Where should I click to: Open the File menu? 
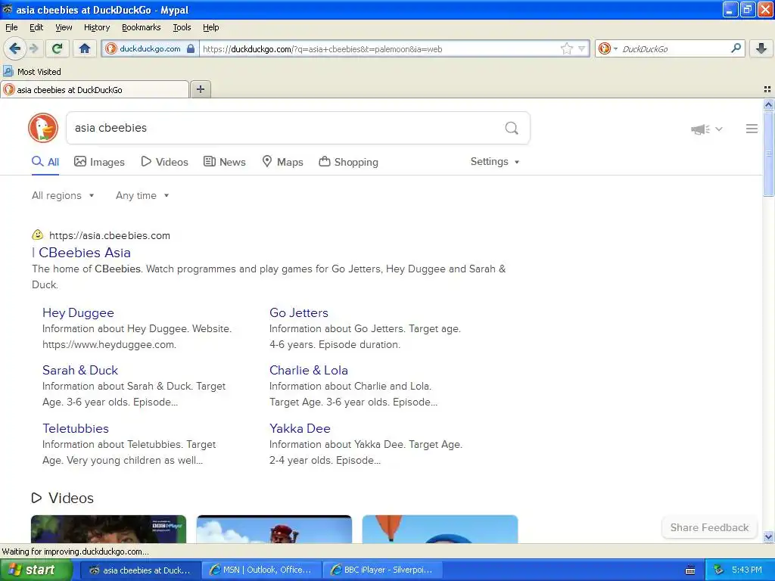[x=11, y=27]
